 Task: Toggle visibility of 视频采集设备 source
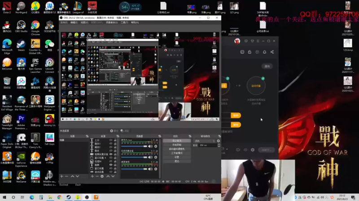pyautogui.click(x=111, y=154)
